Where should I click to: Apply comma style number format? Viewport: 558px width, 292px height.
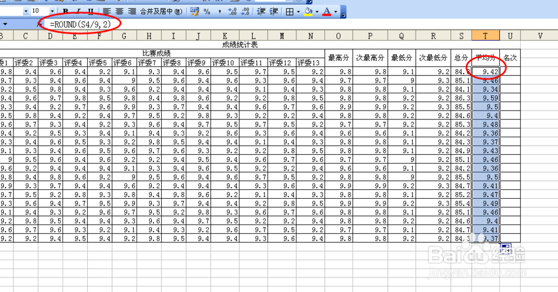(x=219, y=11)
